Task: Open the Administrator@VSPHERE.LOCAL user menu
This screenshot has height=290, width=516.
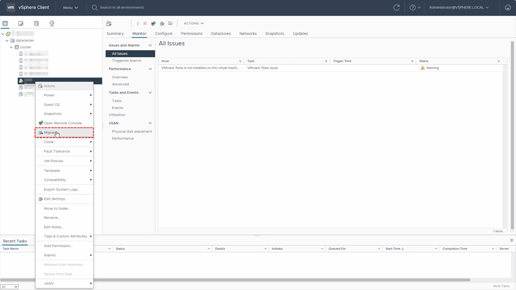Action: pos(459,8)
